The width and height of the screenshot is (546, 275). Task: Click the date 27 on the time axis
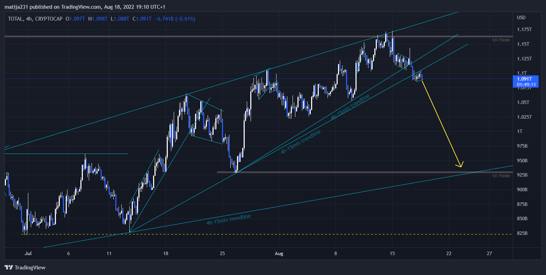[x=489, y=253]
